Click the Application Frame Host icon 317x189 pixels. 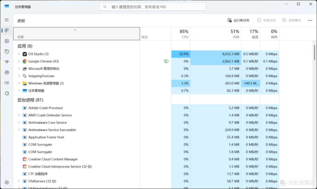(25, 137)
